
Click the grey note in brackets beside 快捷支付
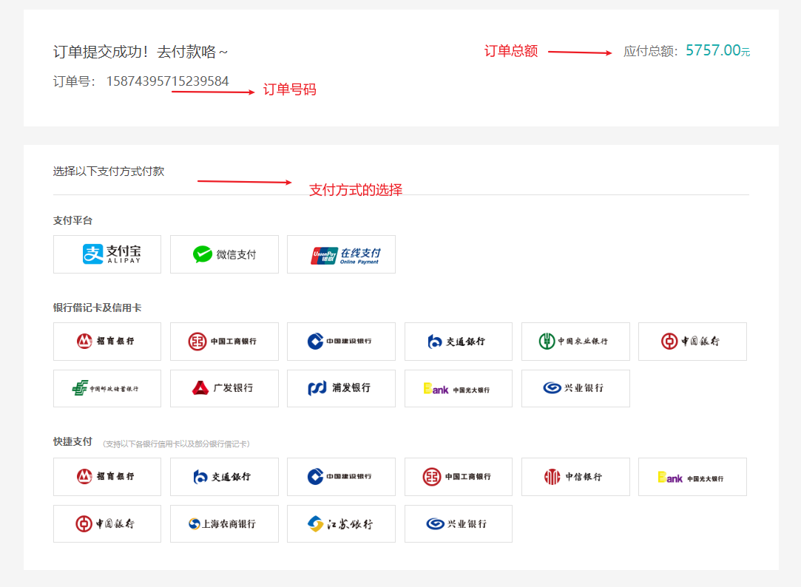(176, 444)
